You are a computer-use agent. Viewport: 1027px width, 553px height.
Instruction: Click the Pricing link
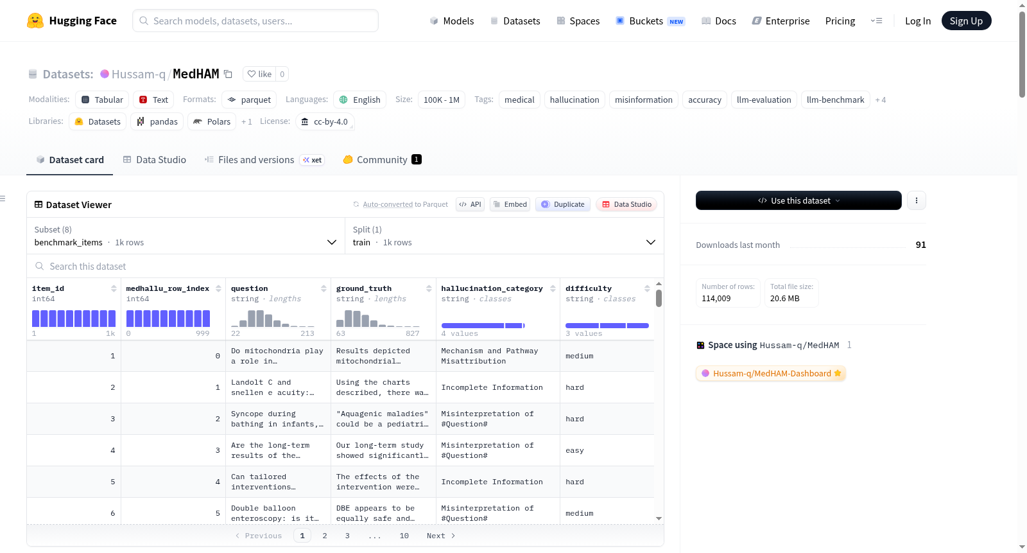pos(840,21)
